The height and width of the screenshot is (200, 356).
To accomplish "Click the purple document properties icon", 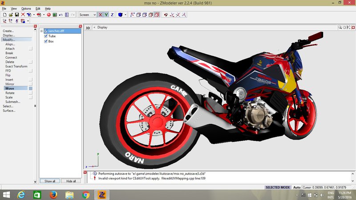I will [67, 15].
